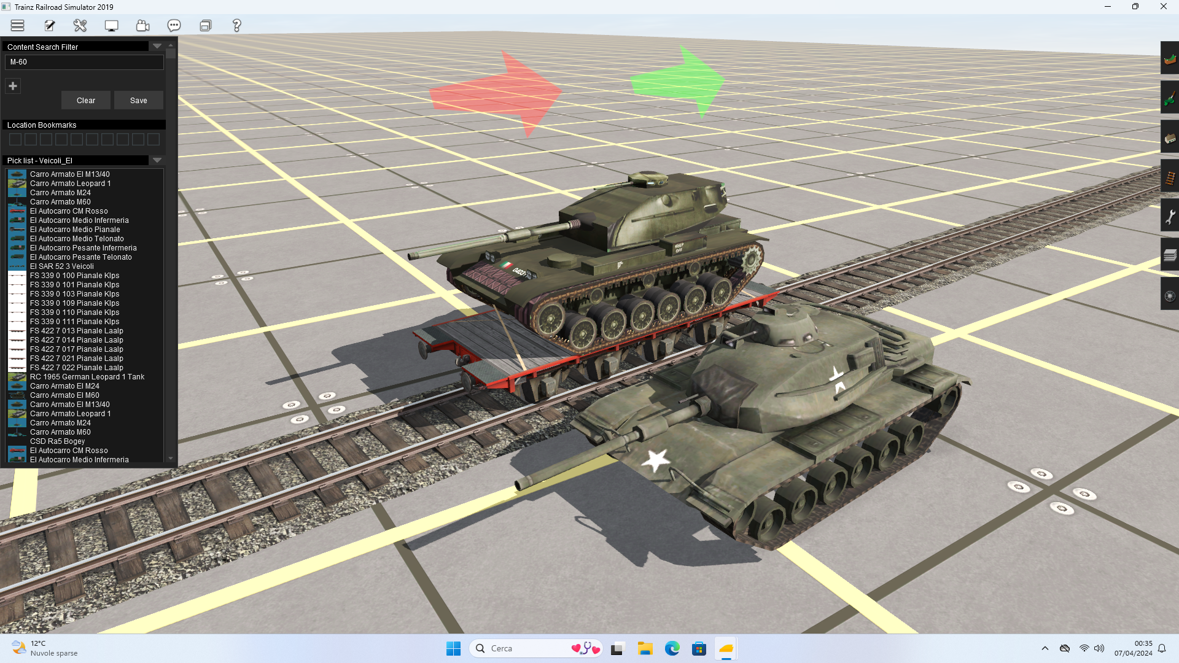Image resolution: width=1179 pixels, height=663 pixels.
Task: Click the Clear filter button
Action: 86,101
